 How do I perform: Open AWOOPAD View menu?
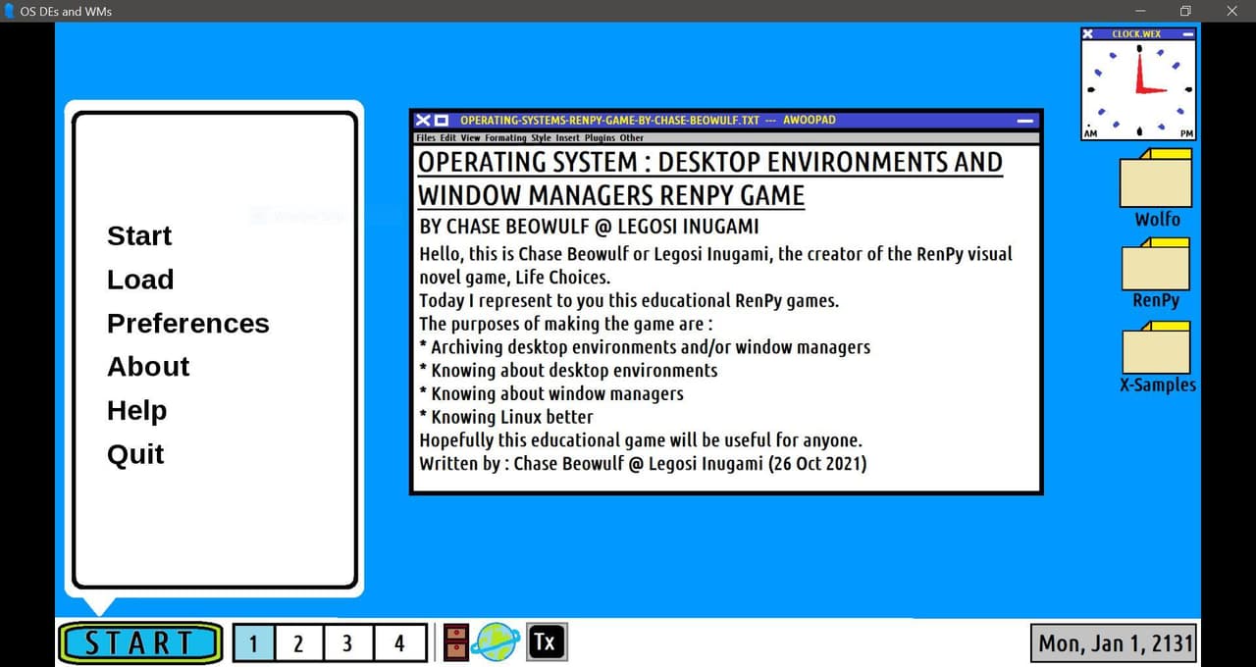pyautogui.click(x=471, y=138)
